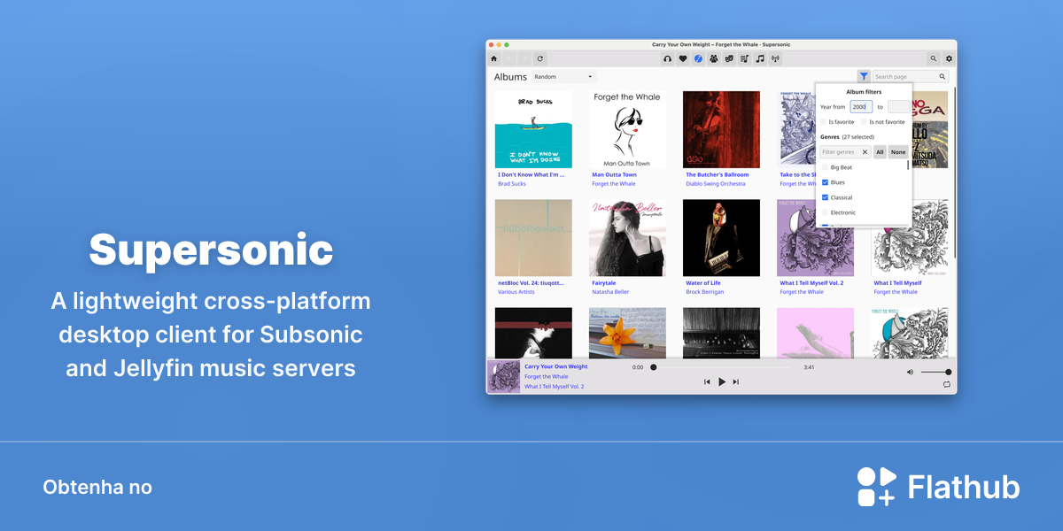The width and height of the screenshot is (1063, 531).
Task: Check the Big Beat genre
Action: click(x=826, y=167)
